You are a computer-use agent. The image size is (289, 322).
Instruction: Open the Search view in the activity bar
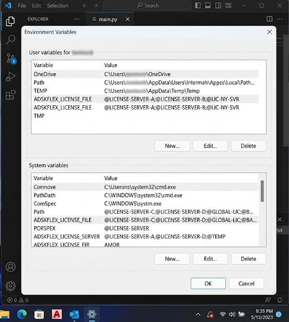(10, 39)
